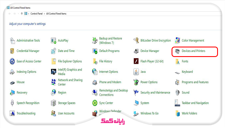
Task: Open the Work Folders icon
Action: [177, 113]
